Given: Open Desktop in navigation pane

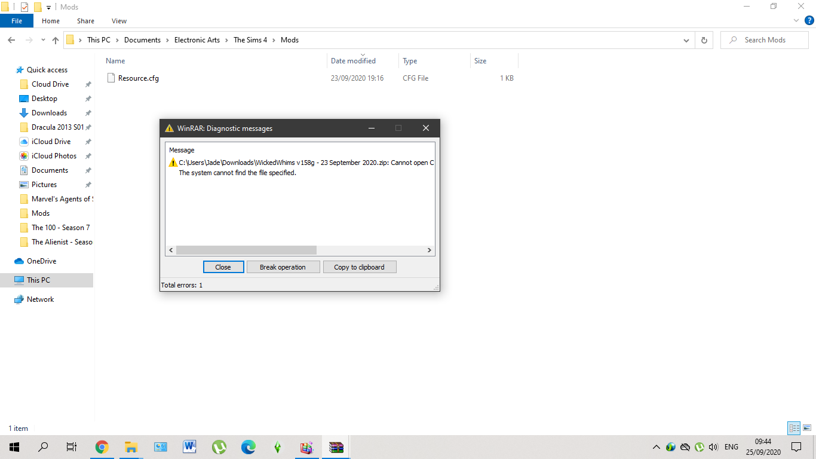Looking at the screenshot, I should pos(44,99).
